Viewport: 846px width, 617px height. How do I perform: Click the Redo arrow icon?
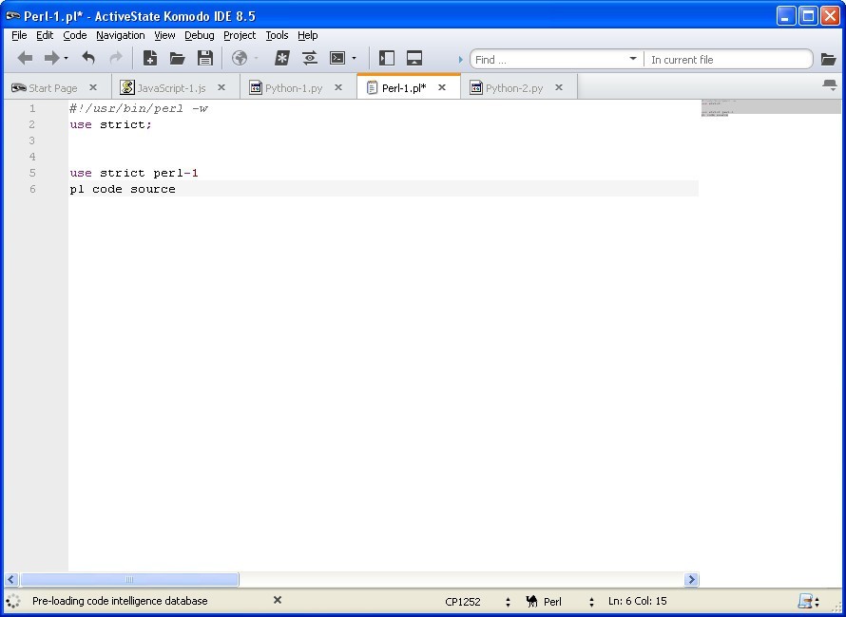point(115,58)
